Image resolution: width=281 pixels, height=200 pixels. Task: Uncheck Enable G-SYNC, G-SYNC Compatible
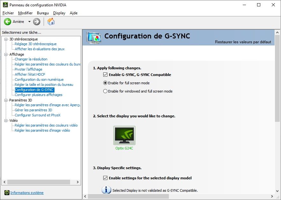click(x=105, y=75)
